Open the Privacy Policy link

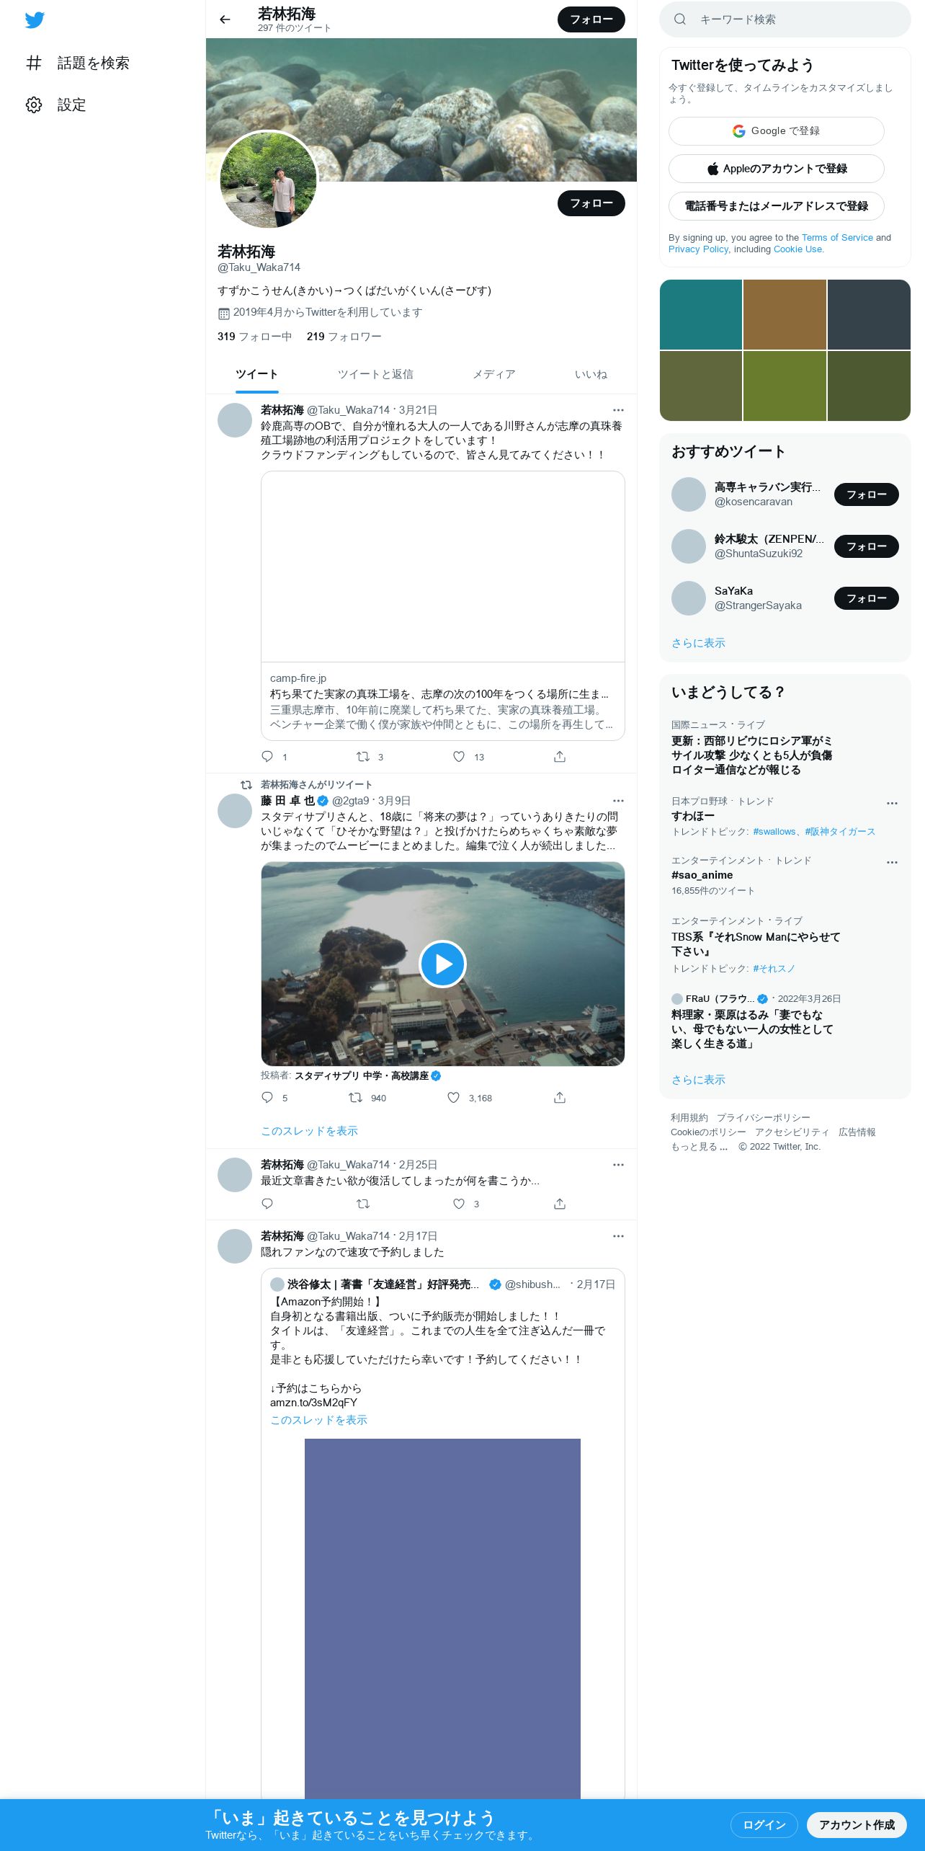[x=698, y=249]
